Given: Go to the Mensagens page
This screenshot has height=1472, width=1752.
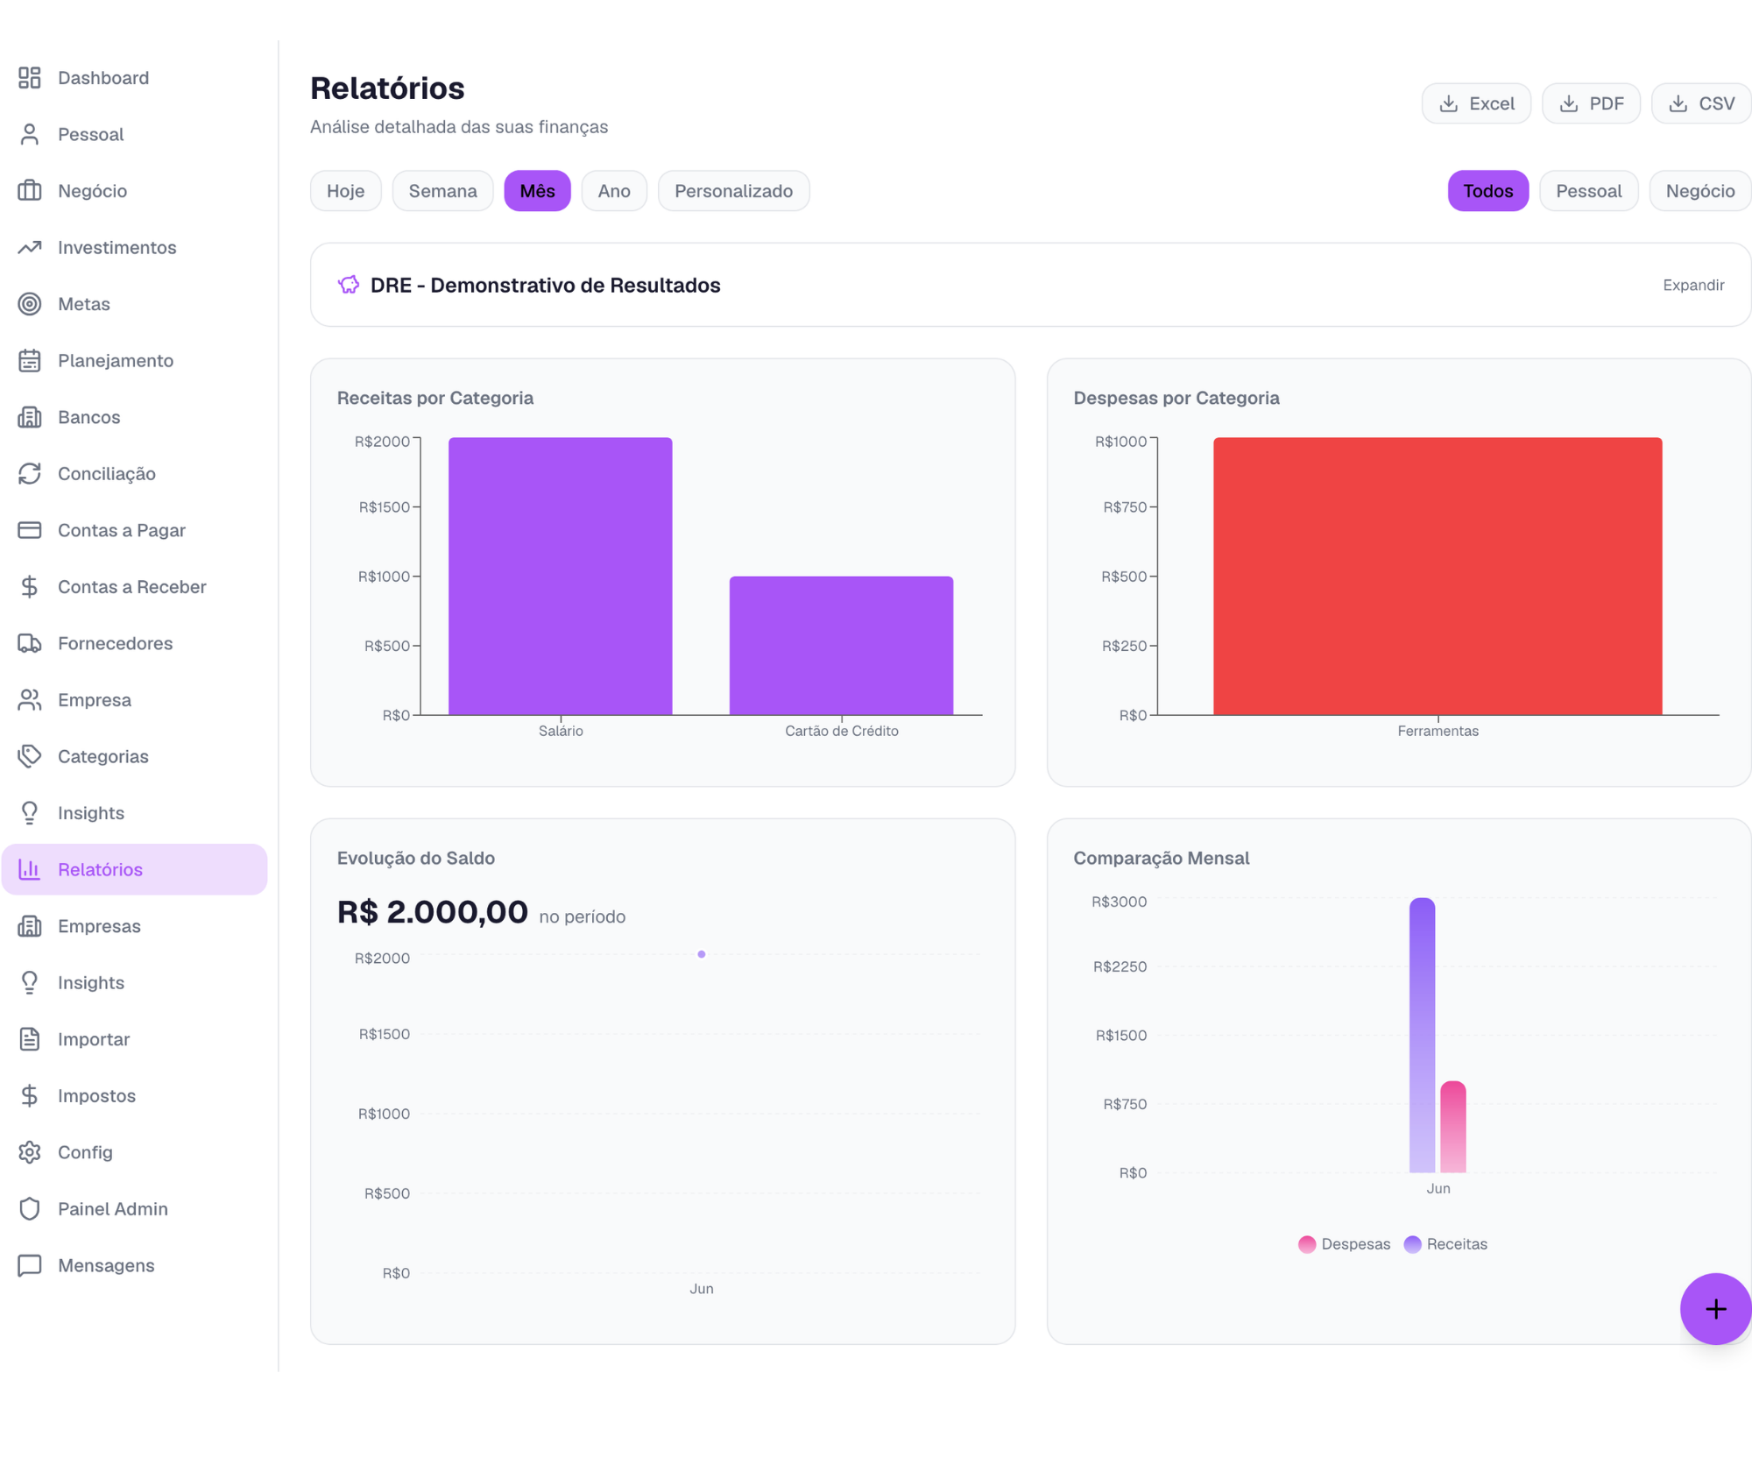Looking at the screenshot, I should 134,1265.
